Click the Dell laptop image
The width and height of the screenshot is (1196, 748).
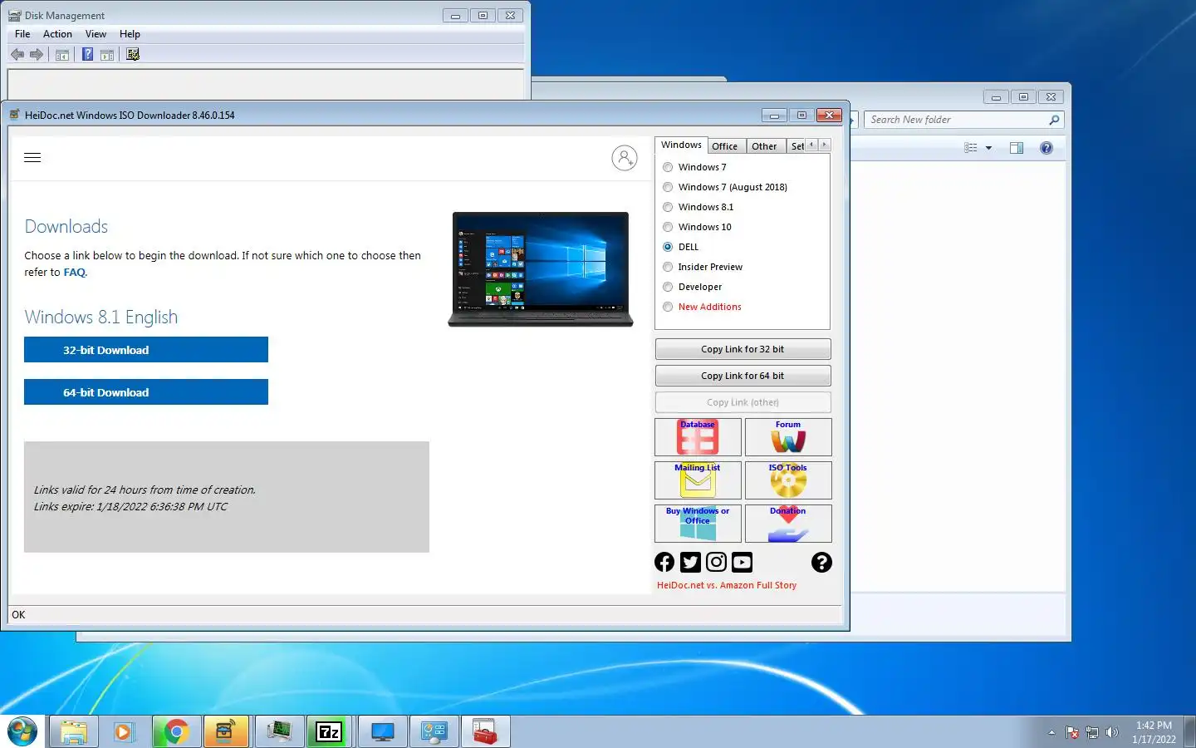[x=541, y=269]
